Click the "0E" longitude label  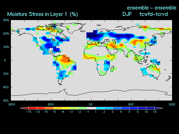(x=91, y=104)
